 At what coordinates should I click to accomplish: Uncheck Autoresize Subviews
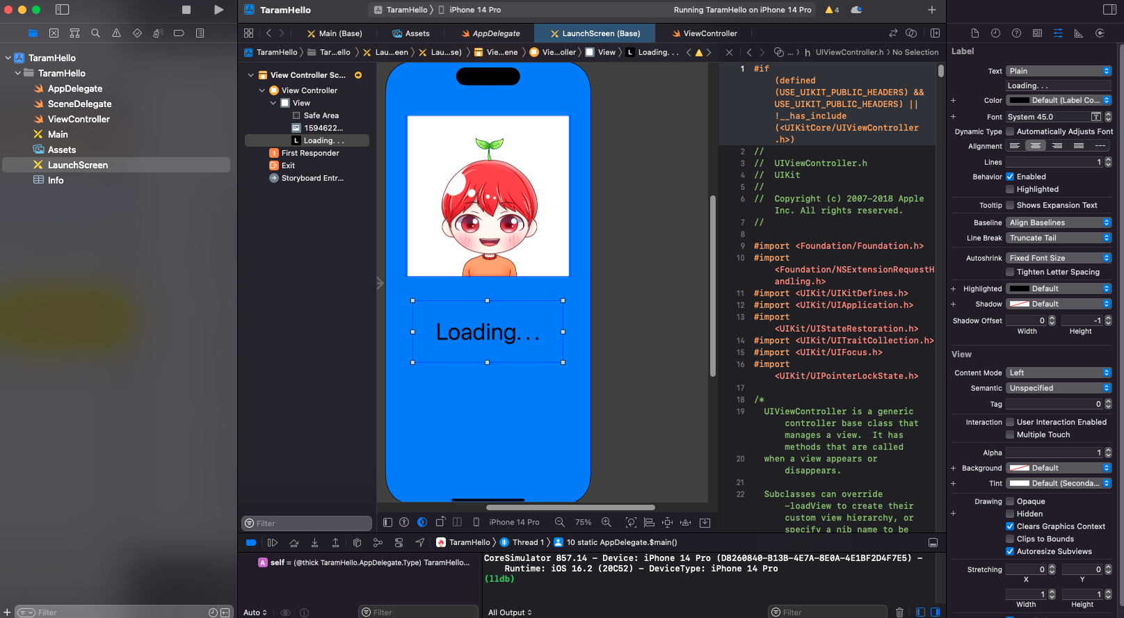click(x=1010, y=551)
